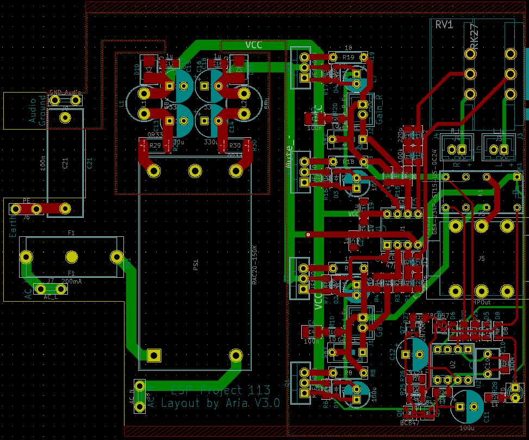This screenshot has width=529, height=440.
Task: Click the 100n value beside capacitor C21
Action: 43,163
